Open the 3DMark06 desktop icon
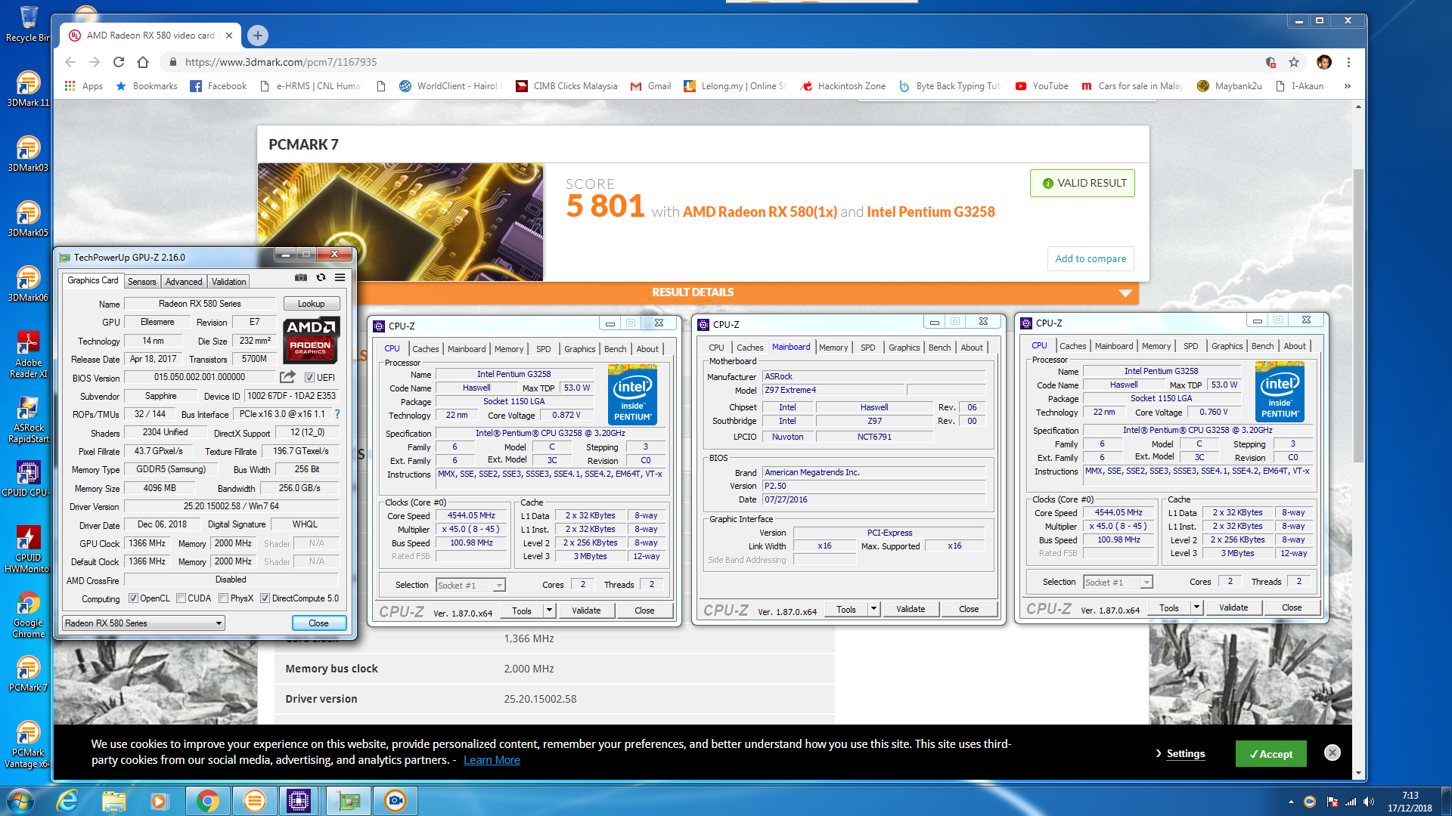The width and height of the screenshot is (1452, 816). [x=28, y=283]
